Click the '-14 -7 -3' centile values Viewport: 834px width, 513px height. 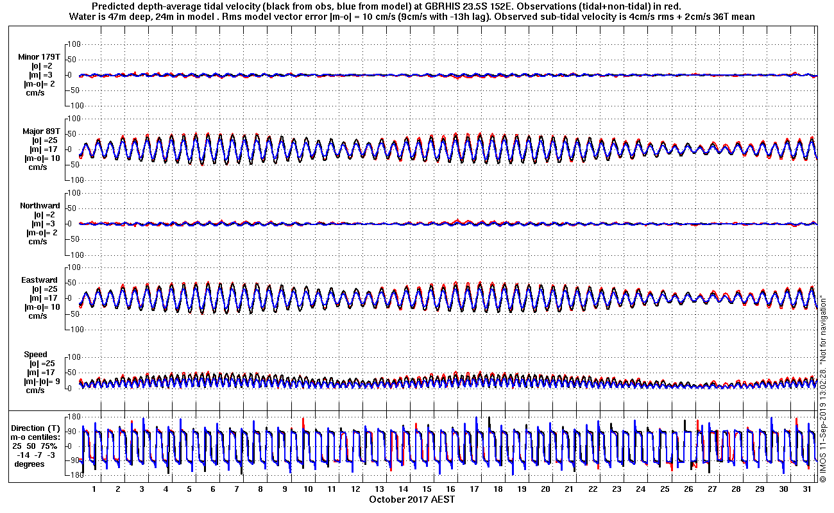point(35,455)
